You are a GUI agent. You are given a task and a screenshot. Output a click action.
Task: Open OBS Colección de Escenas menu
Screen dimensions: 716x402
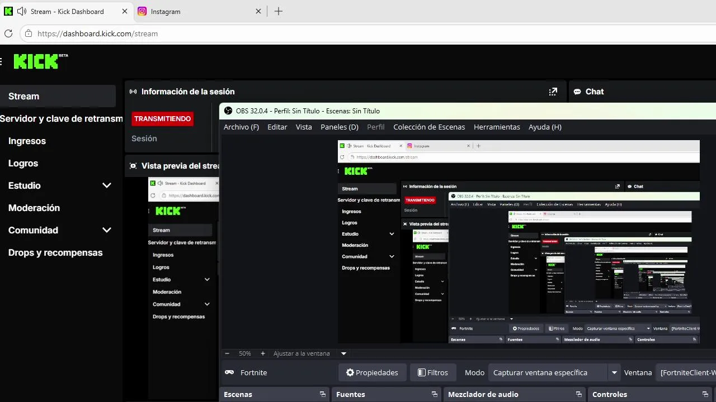[429, 127]
